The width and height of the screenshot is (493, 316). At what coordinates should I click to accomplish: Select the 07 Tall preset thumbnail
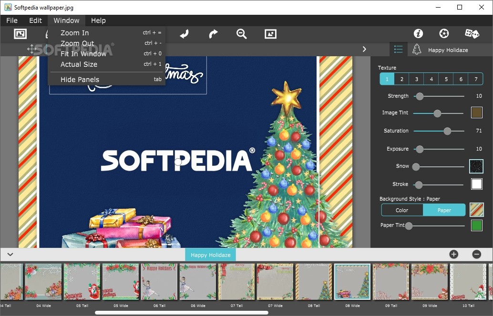(x=236, y=282)
